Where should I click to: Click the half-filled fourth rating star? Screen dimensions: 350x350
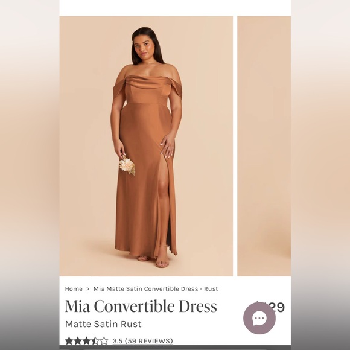(x=95, y=340)
